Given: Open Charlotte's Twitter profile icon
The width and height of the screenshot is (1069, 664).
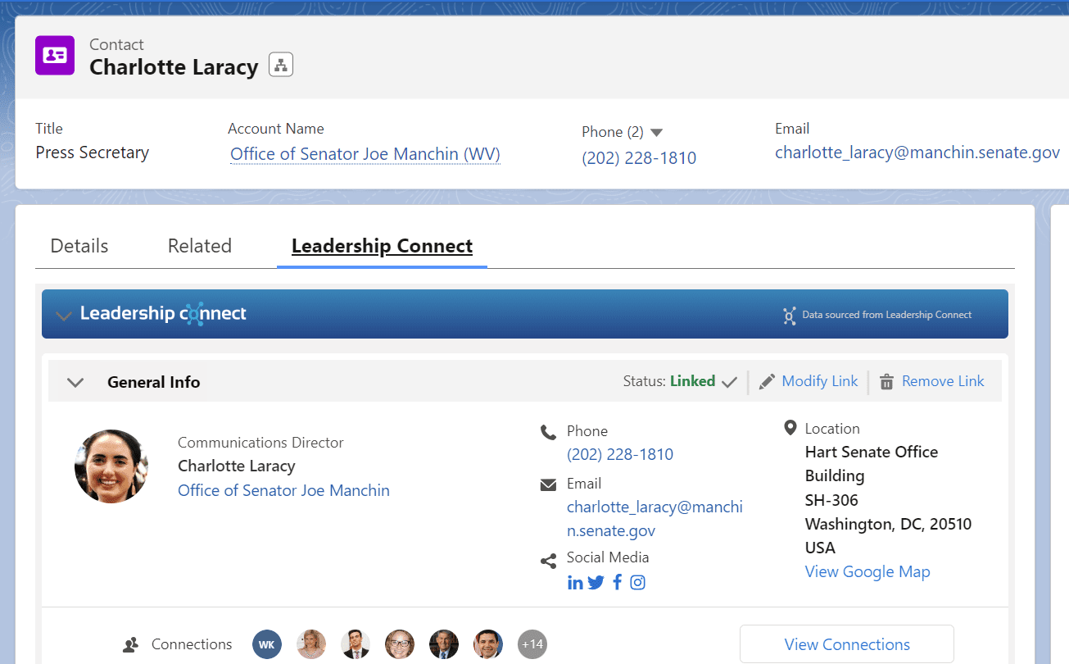Looking at the screenshot, I should point(596,582).
